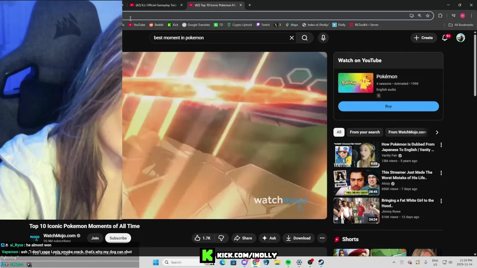Like the video with thumbs up

point(203,238)
